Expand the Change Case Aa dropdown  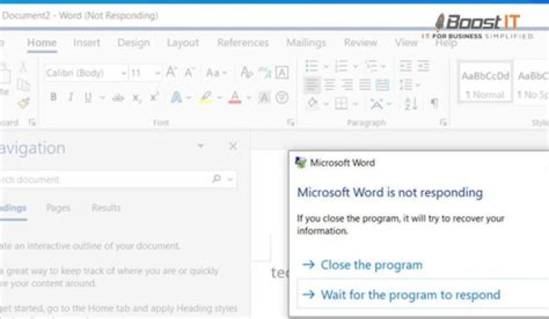pyautogui.click(x=217, y=73)
